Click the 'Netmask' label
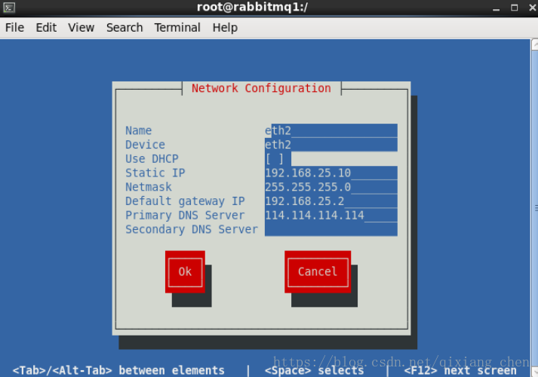 [148, 187]
